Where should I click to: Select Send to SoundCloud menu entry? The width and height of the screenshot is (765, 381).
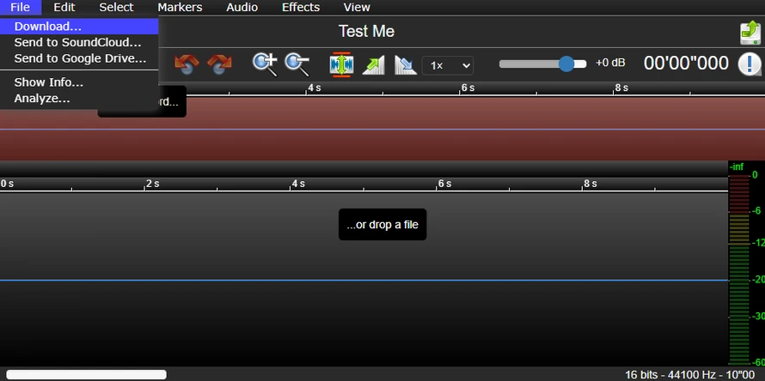77,42
